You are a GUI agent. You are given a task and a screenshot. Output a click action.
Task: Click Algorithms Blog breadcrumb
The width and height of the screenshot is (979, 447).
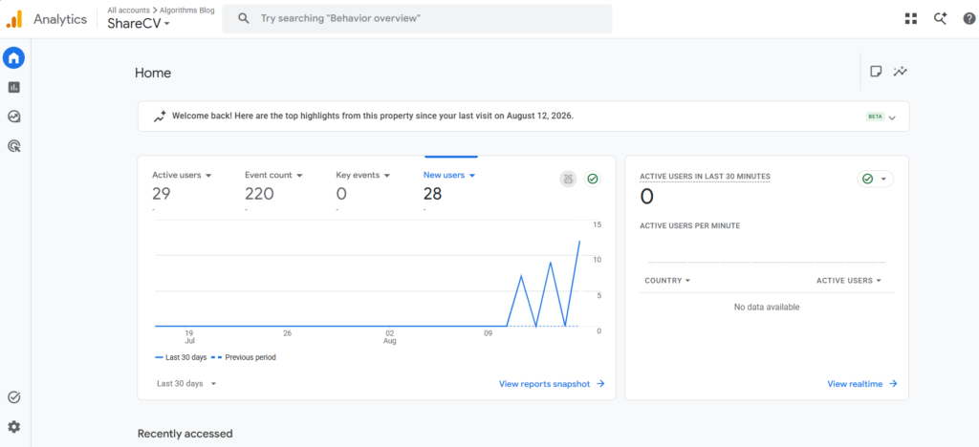(x=185, y=10)
